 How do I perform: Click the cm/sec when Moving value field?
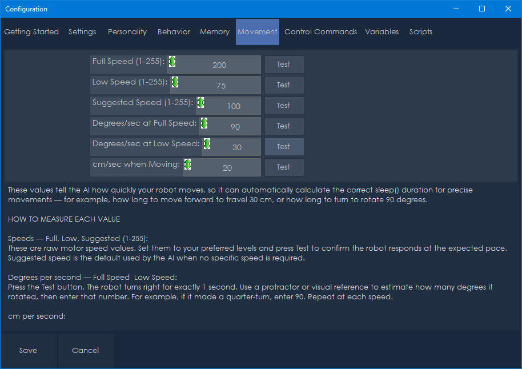pos(227,168)
